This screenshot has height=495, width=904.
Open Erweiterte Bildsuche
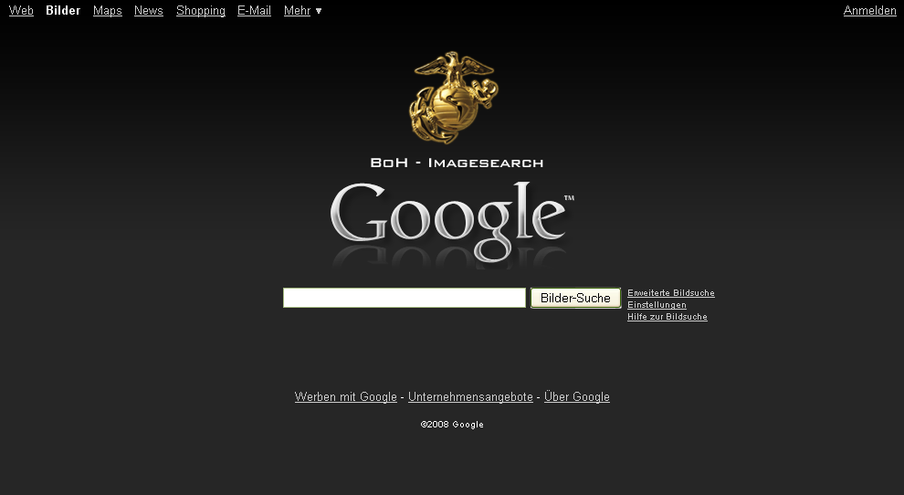[x=670, y=293]
